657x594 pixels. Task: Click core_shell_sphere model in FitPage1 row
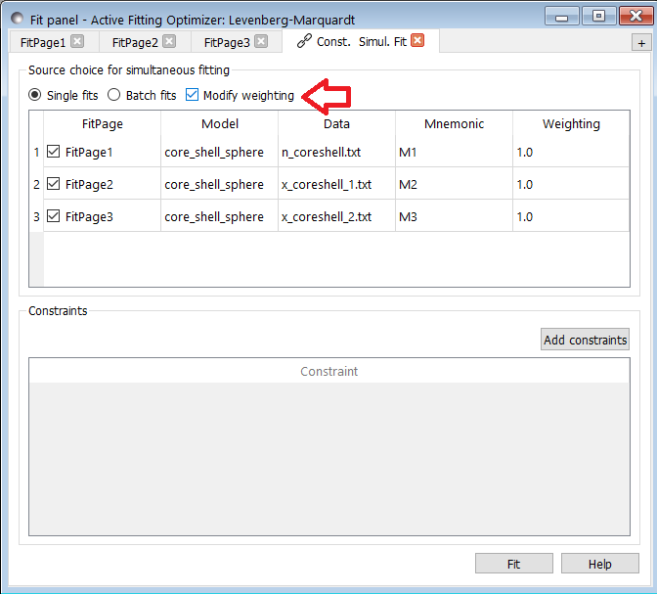(220, 152)
